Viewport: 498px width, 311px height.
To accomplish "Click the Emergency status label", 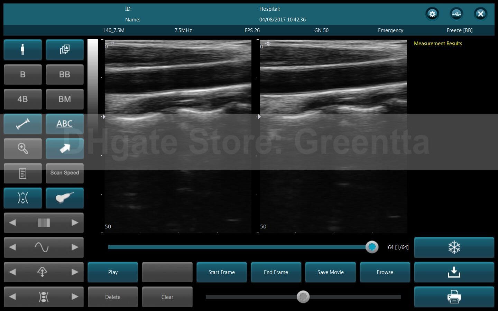I will [390, 30].
